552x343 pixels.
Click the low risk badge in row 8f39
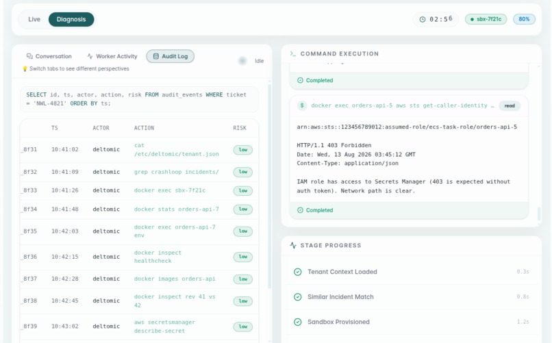coord(243,327)
